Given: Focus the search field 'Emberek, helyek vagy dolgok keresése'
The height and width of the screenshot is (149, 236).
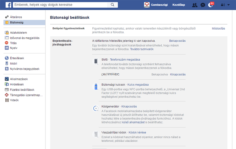Looking at the screenshot, I should click(60, 5).
